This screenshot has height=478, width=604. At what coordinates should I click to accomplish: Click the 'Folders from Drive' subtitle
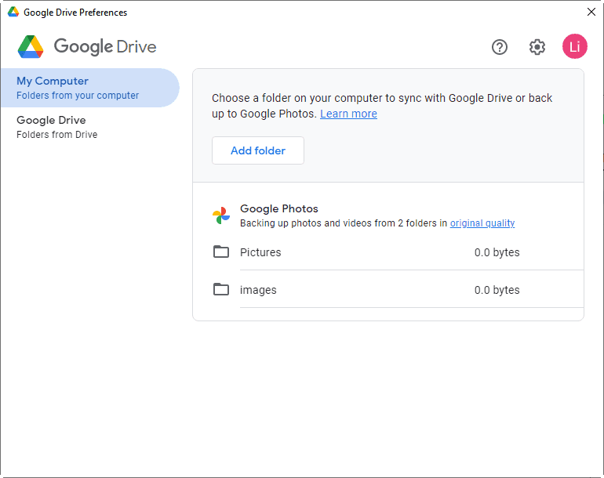point(57,135)
